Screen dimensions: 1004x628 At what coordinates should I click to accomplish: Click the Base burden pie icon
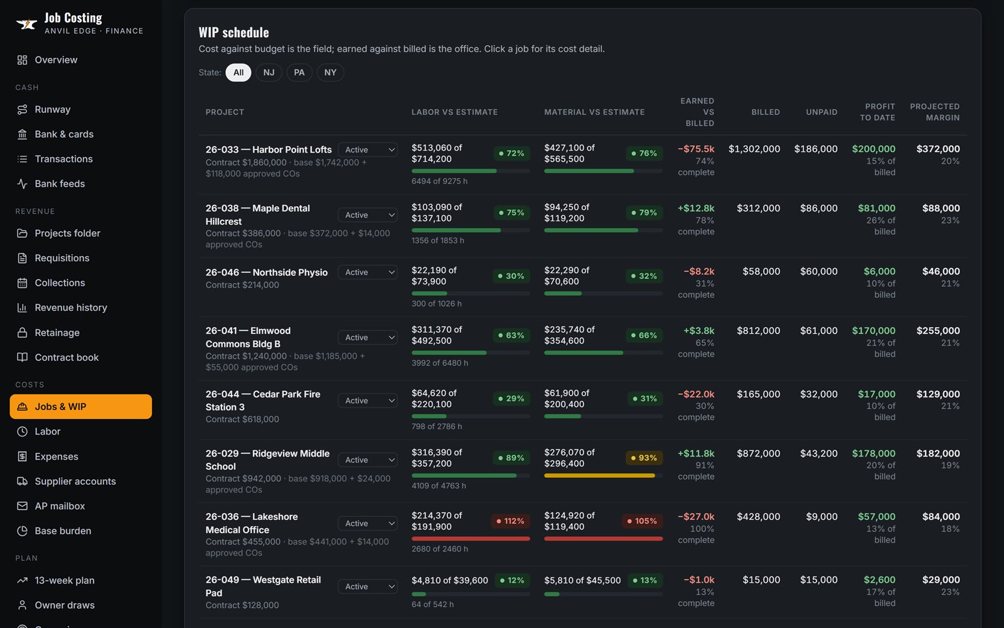click(22, 531)
